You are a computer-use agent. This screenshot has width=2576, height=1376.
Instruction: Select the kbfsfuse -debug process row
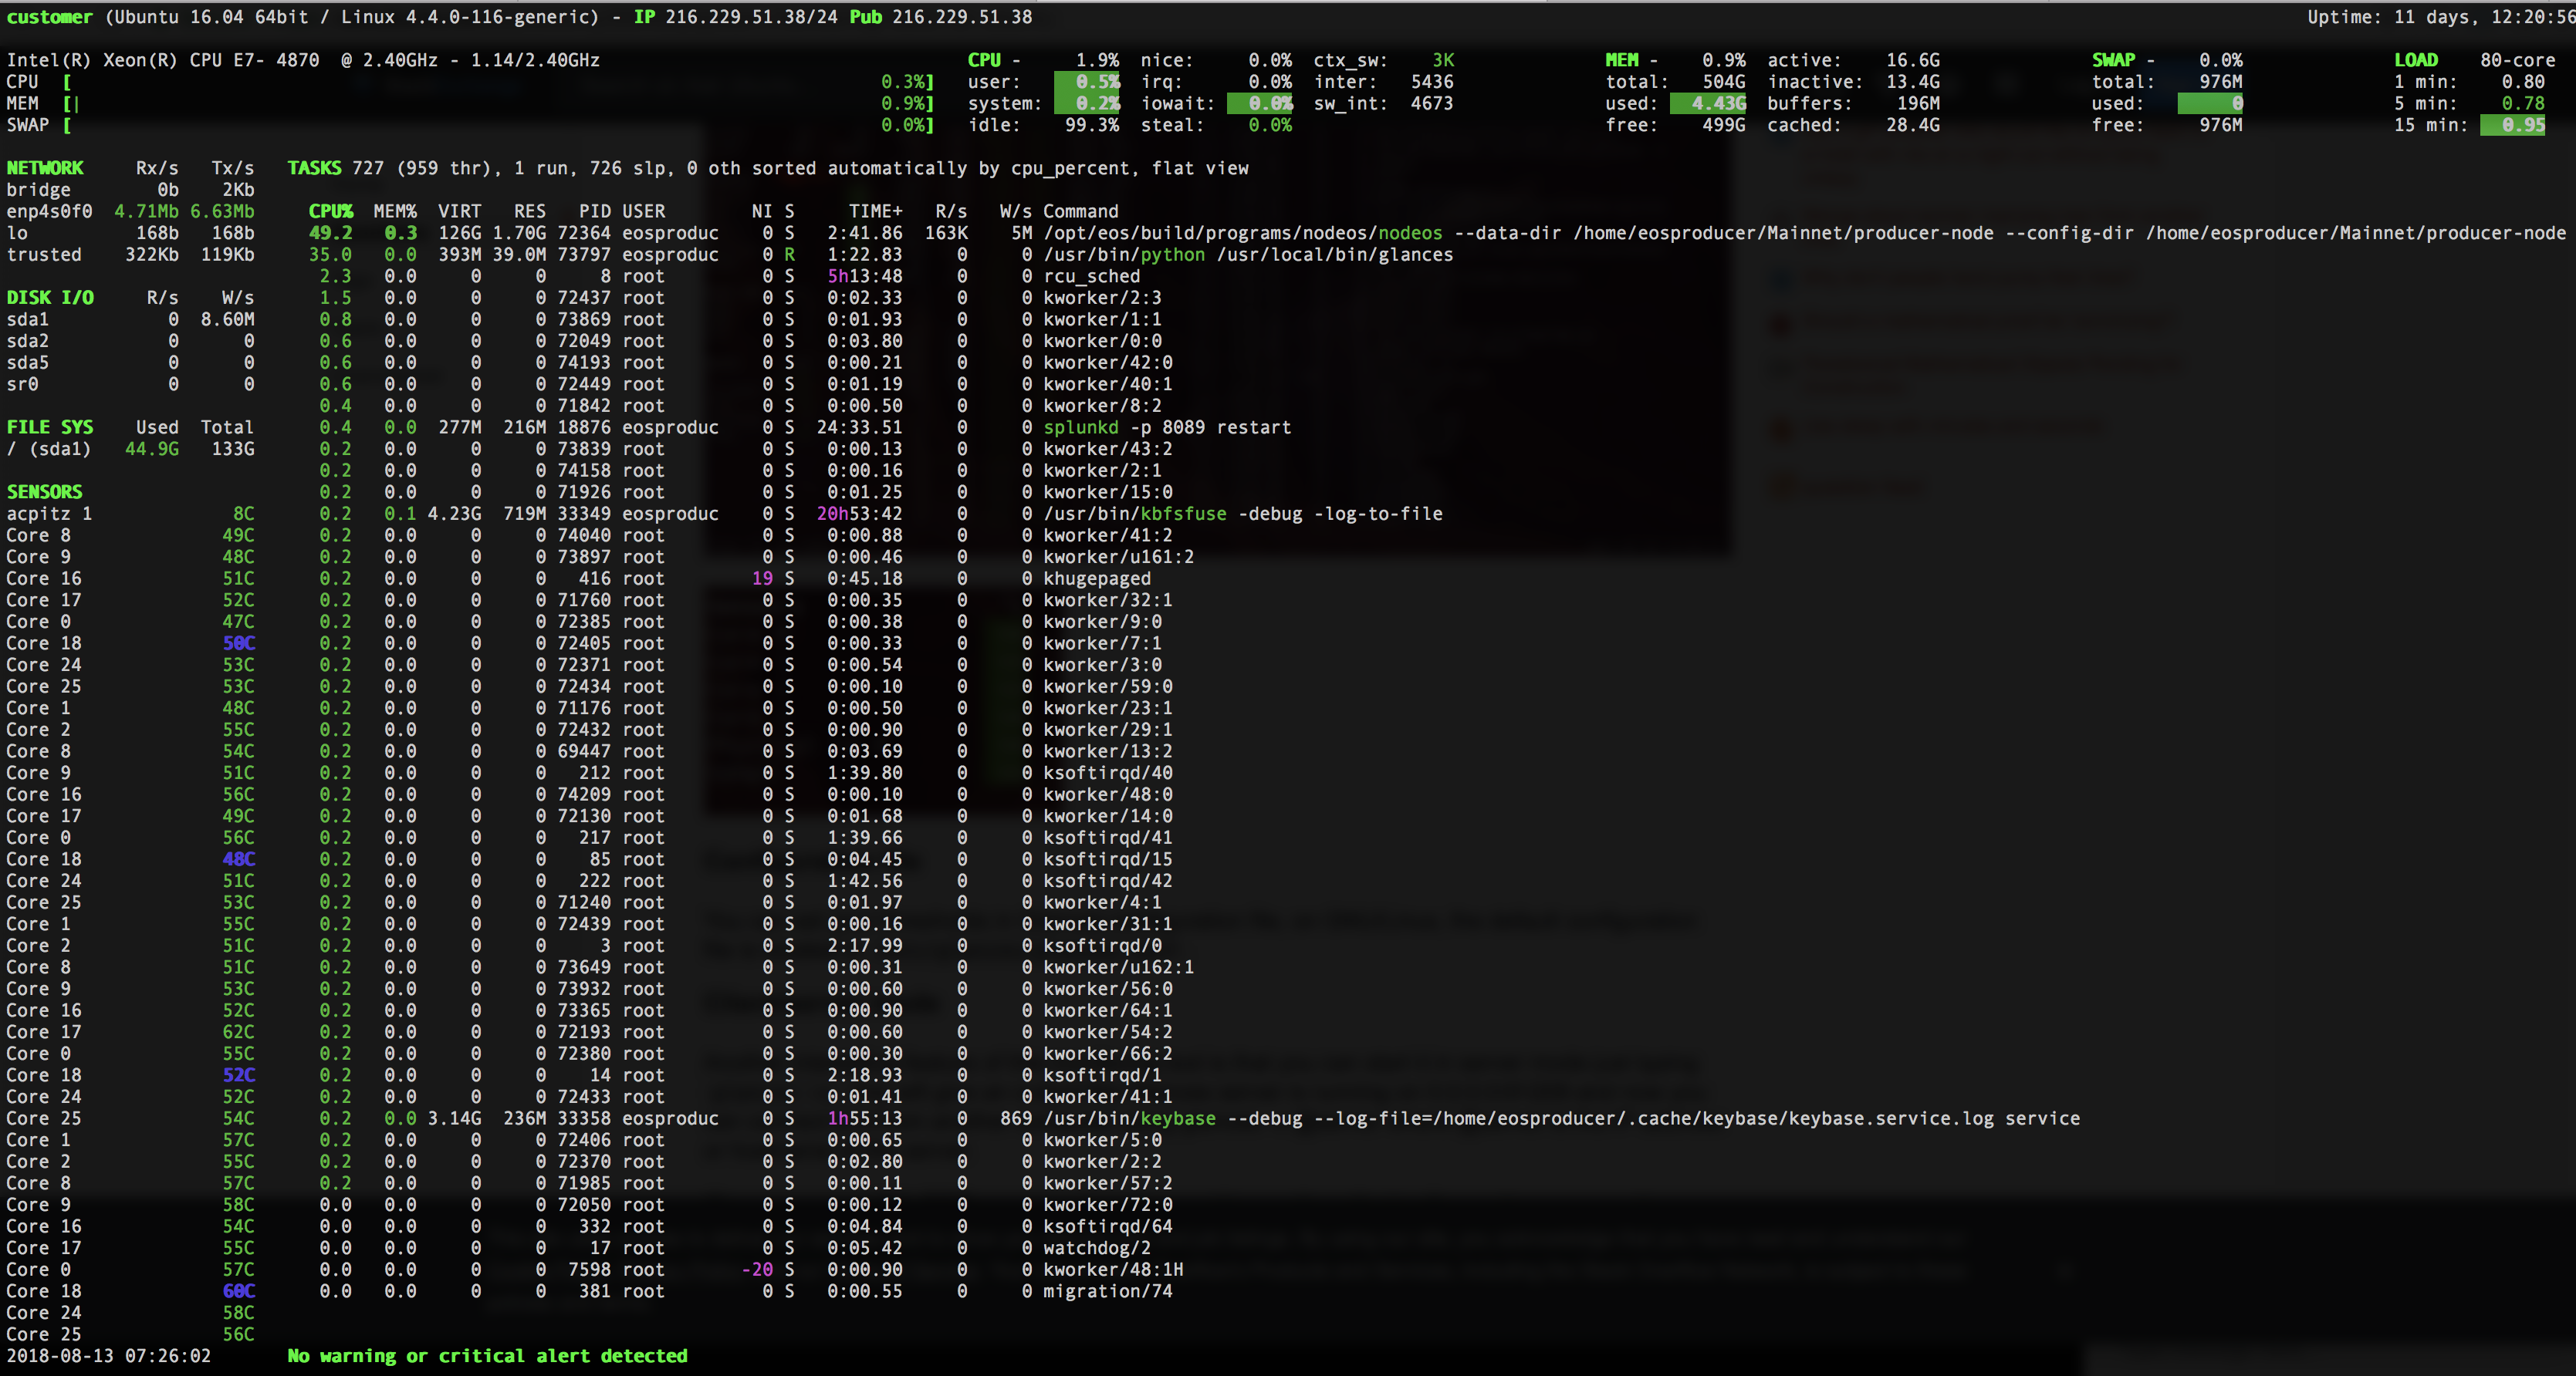881,514
